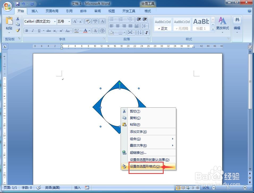Toggle subscript formatting
254x193 pixels.
point(55,31)
